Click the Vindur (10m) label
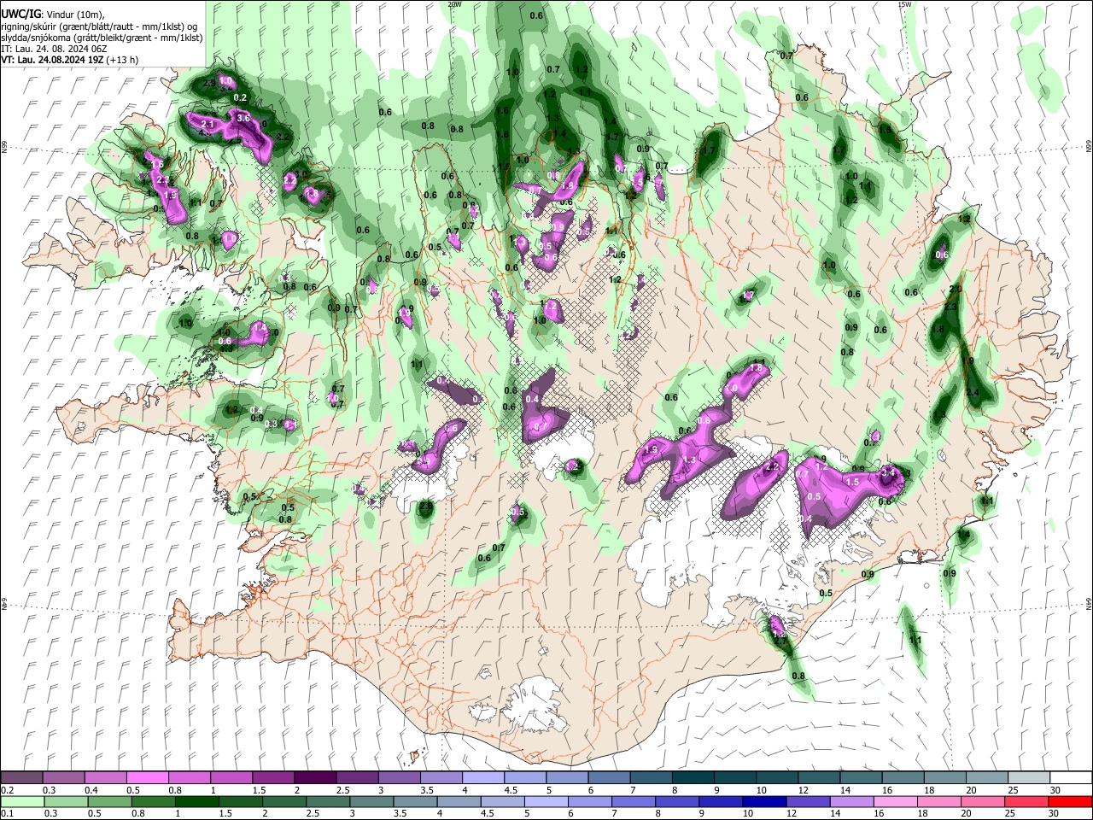Screen dimensions: 1093x820 (x=73, y=14)
